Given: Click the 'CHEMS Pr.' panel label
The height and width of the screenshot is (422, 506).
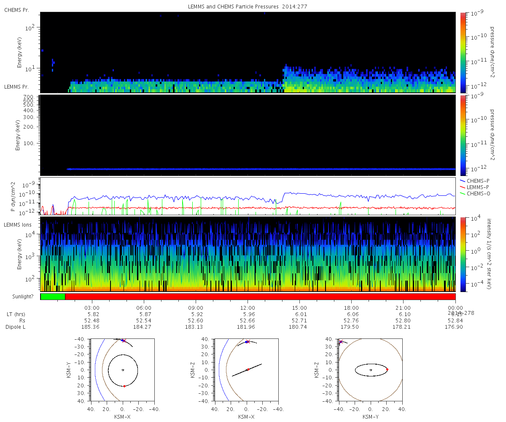Looking at the screenshot, I should click(x=16, y=10).
